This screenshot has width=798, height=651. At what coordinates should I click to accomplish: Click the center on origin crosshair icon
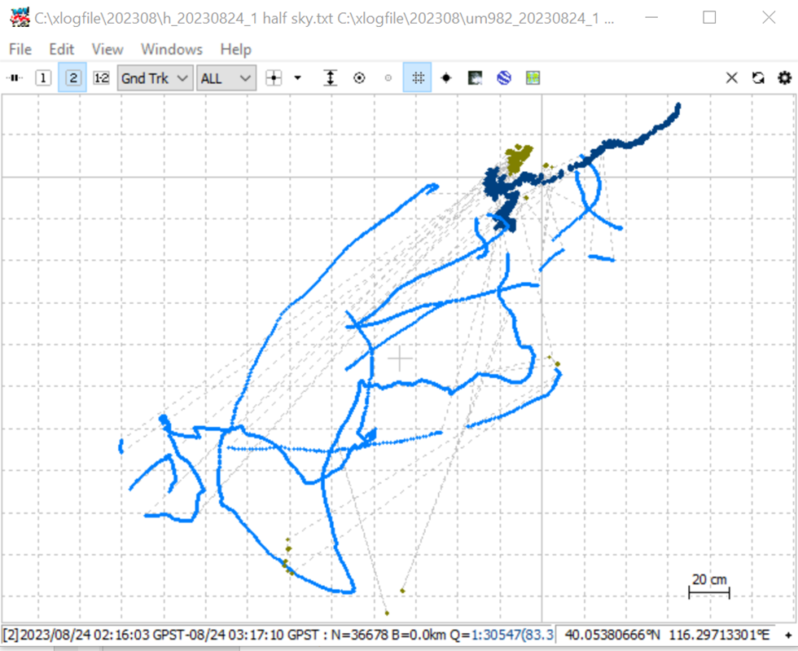click(274, 78)
